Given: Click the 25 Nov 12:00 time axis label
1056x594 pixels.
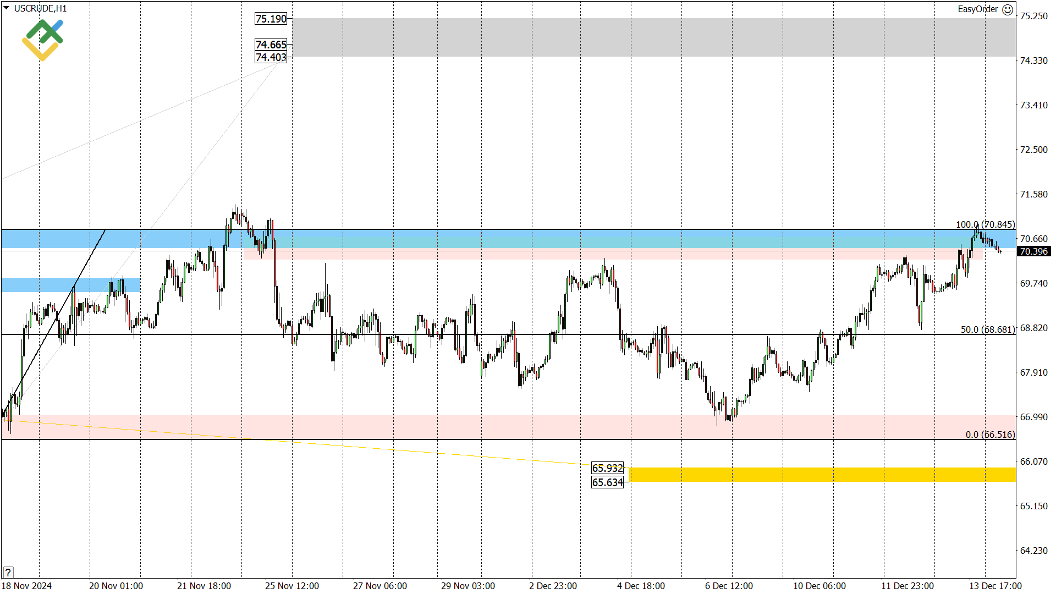Looking at the screenshot, I should [x=291, y=586].
